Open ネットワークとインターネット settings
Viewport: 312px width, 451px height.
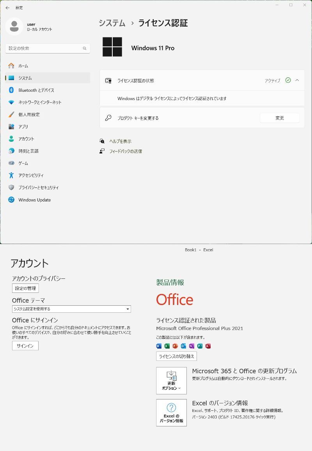point(48,102)
